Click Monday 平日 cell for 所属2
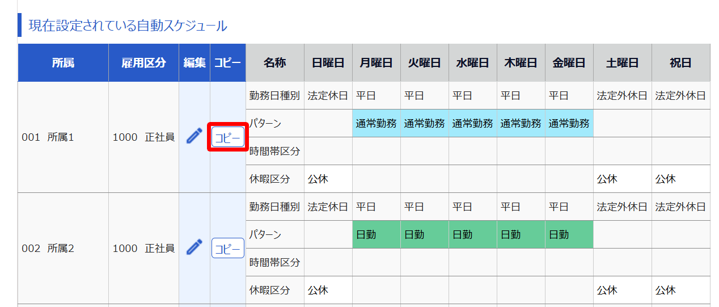The width and height of the screenshot is (719, 307). click(x=377, y=207)
